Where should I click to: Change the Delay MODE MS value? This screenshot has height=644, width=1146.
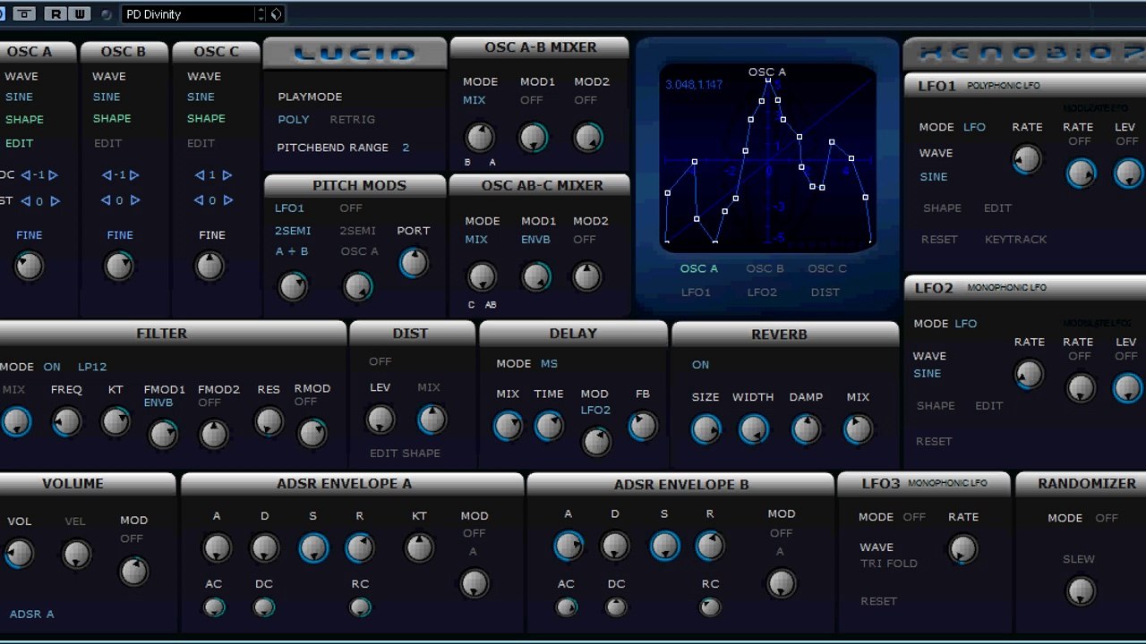click(549, 363)
